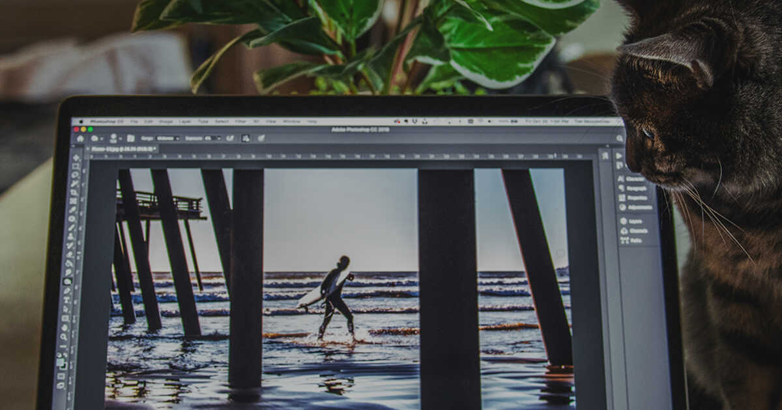Viewport: 782px width, 410px height.
Task: Select the Paragraph panel icon
Action: tap(623, 188)
